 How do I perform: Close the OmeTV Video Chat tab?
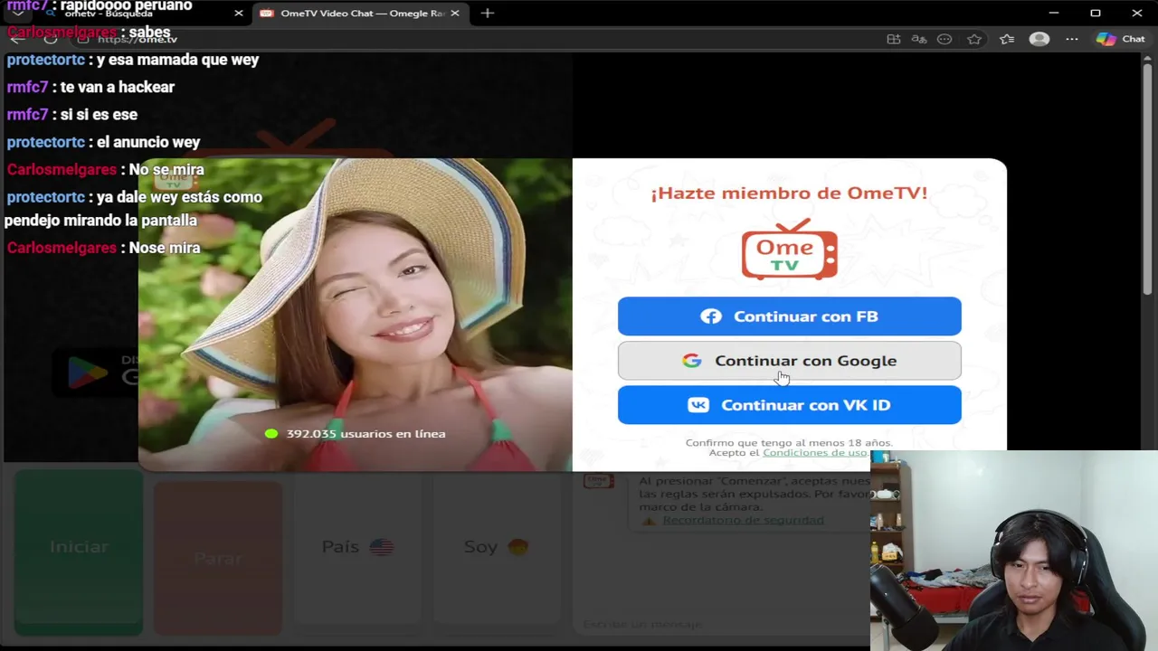coord(455,14)
